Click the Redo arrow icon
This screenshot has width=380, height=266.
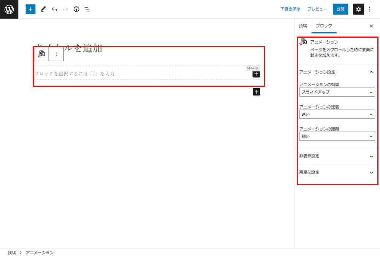click(65, 9)
